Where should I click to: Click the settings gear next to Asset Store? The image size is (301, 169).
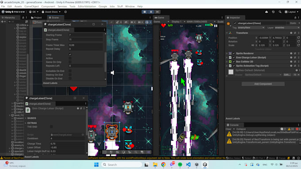pos(66,12)
